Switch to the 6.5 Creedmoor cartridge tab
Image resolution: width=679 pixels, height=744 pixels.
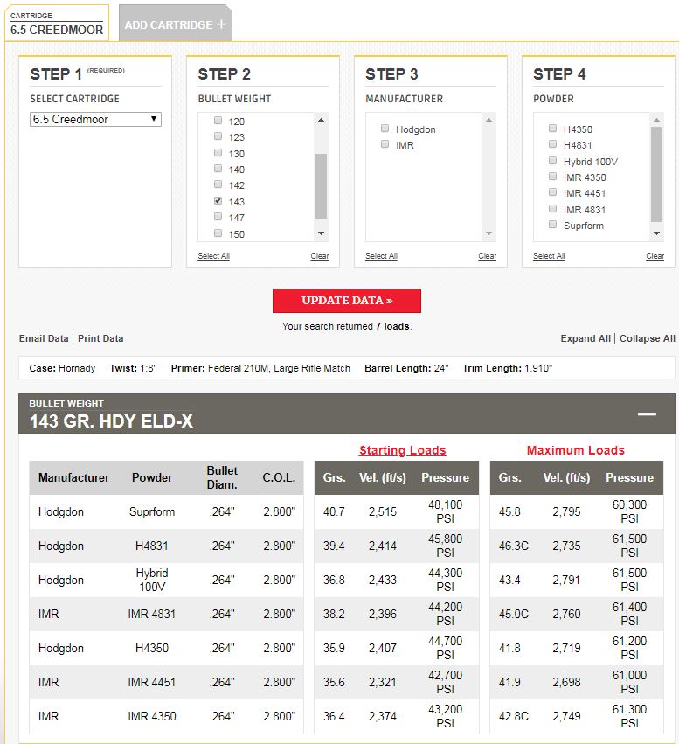tap(57, 24)
